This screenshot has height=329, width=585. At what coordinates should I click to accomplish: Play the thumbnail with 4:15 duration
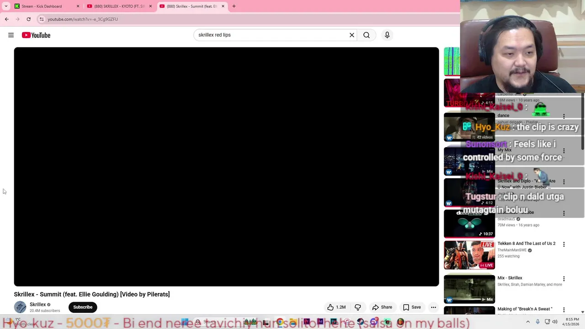tap(469, 93)
